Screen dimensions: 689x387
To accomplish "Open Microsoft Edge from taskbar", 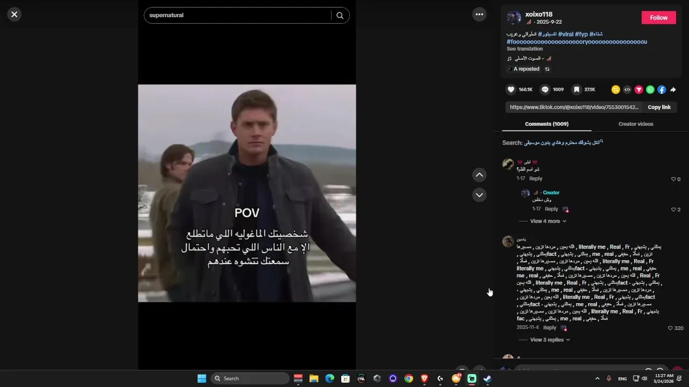I will [x=329, y=378].
